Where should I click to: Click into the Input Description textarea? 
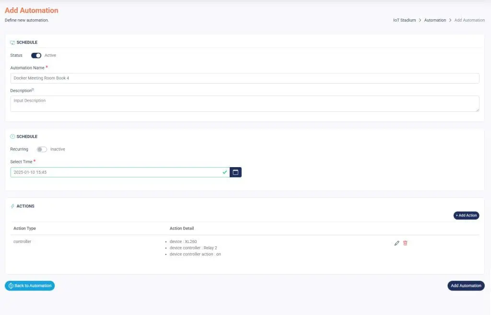(x=245, y=104)
